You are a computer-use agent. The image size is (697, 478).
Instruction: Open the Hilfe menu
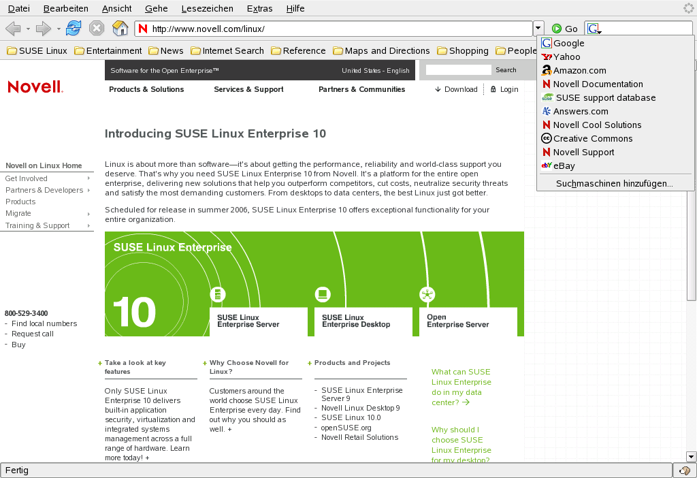tap(295, 8)
